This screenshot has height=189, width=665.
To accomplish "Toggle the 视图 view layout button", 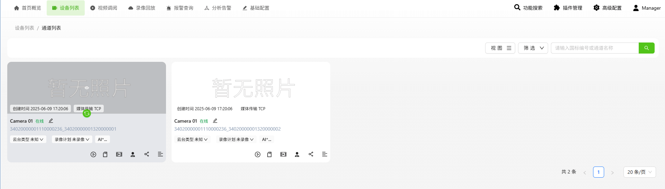I will [x=500, y=48].
